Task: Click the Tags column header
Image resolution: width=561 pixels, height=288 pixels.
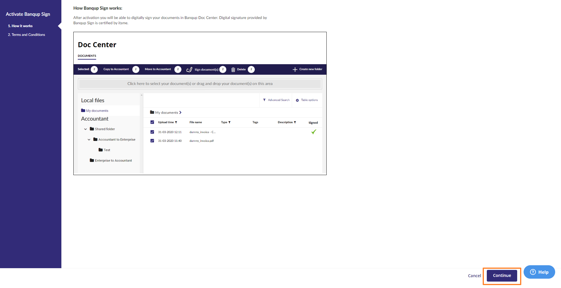Action: (x=255, y=122)
